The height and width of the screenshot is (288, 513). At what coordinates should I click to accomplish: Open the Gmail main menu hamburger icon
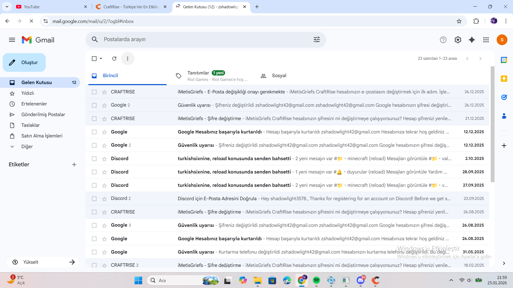12,40
